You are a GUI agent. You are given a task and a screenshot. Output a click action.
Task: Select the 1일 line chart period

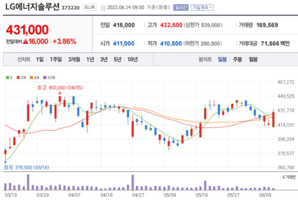[x=40, y=60]
